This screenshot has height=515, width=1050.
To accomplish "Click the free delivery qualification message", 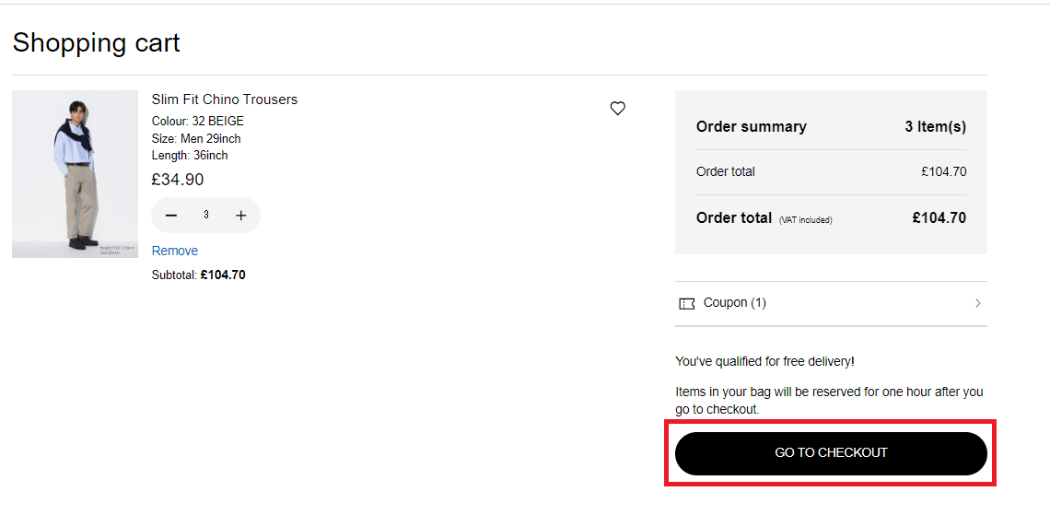I will click(x=764, y=361).
